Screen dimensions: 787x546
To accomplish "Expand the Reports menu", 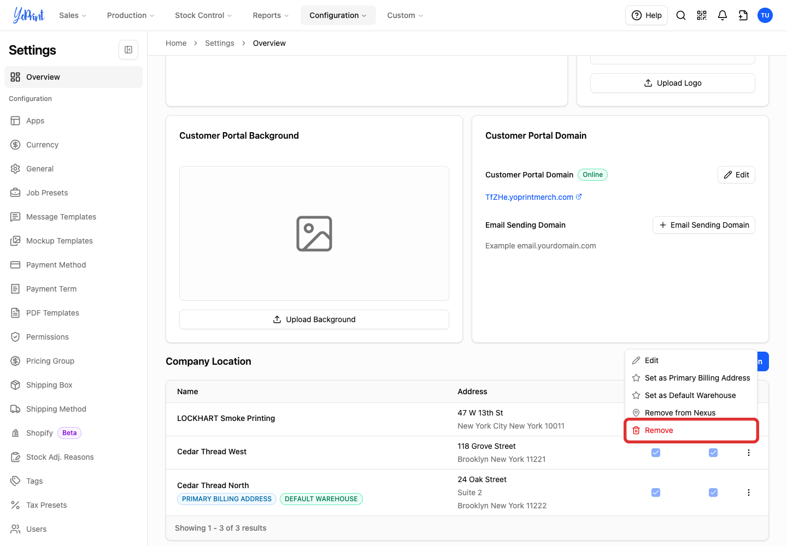I will click(x=271, y=15).
